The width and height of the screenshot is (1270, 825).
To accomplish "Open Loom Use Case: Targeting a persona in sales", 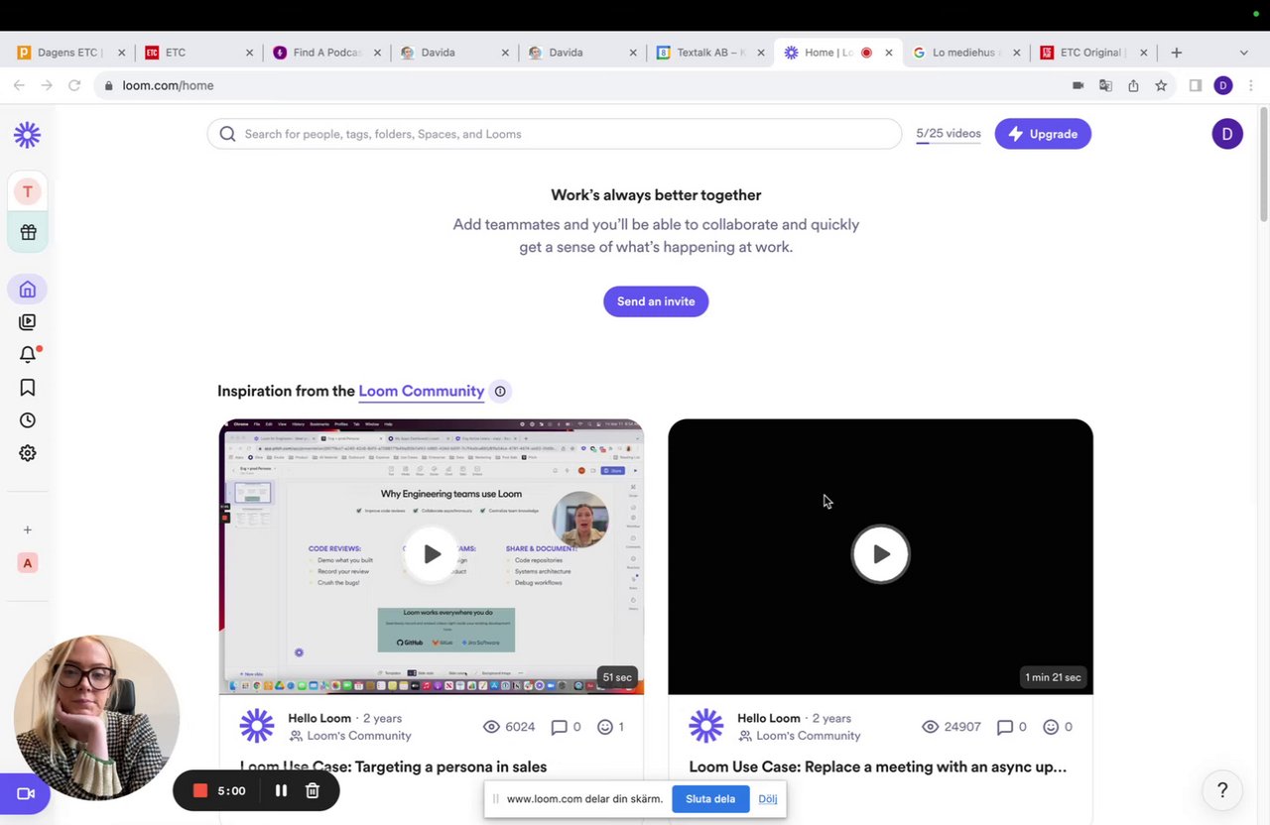I will (x=393, y=766).
